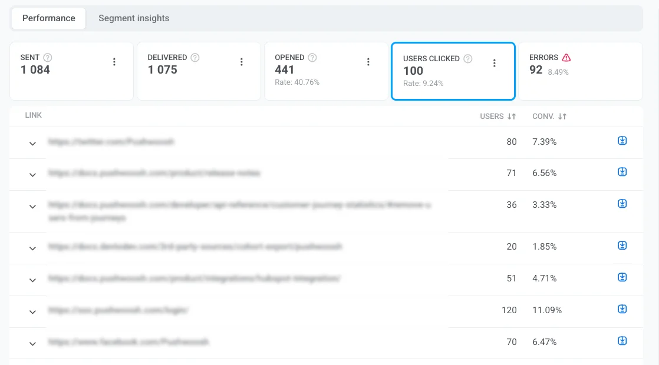Click the help icon next to SENT
The image size is (659, 365).
click(x=47, y=57)
